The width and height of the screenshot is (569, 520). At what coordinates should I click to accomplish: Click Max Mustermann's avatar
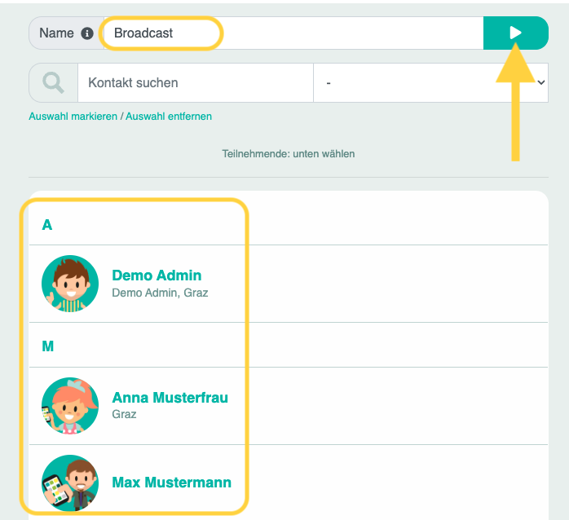click(x=70, y=483)
